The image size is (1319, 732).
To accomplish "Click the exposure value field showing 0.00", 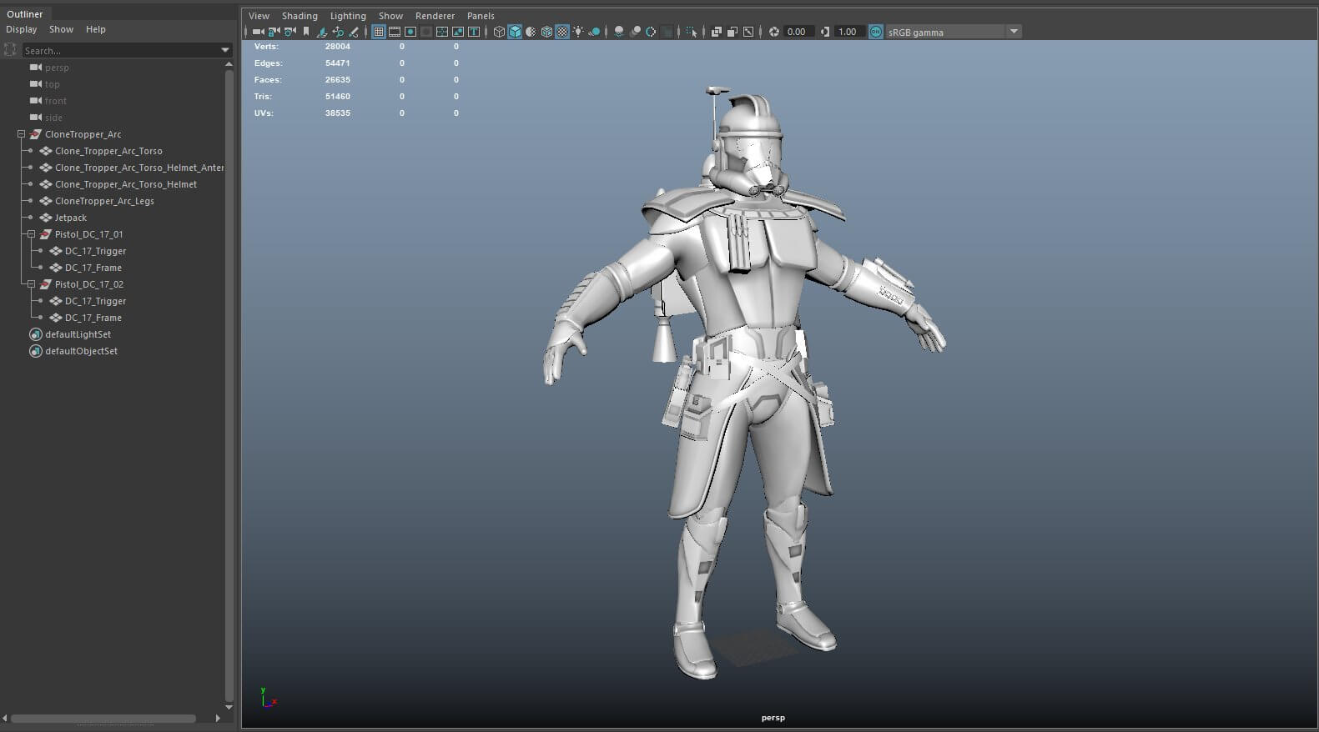I will (x=798, y=32).
